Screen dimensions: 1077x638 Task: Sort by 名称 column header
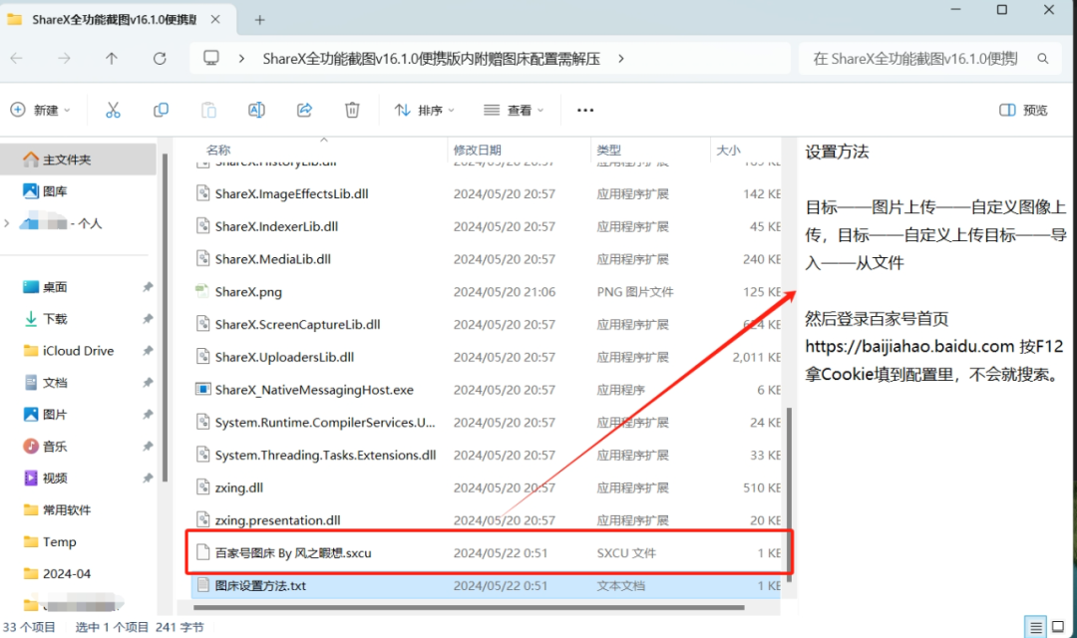click(x=218, y=150)
